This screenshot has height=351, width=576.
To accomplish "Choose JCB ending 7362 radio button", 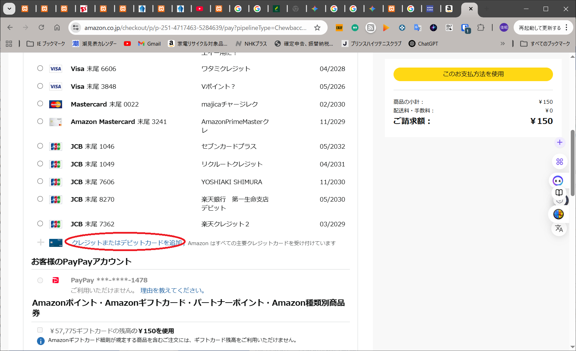I will coord(40,224).
